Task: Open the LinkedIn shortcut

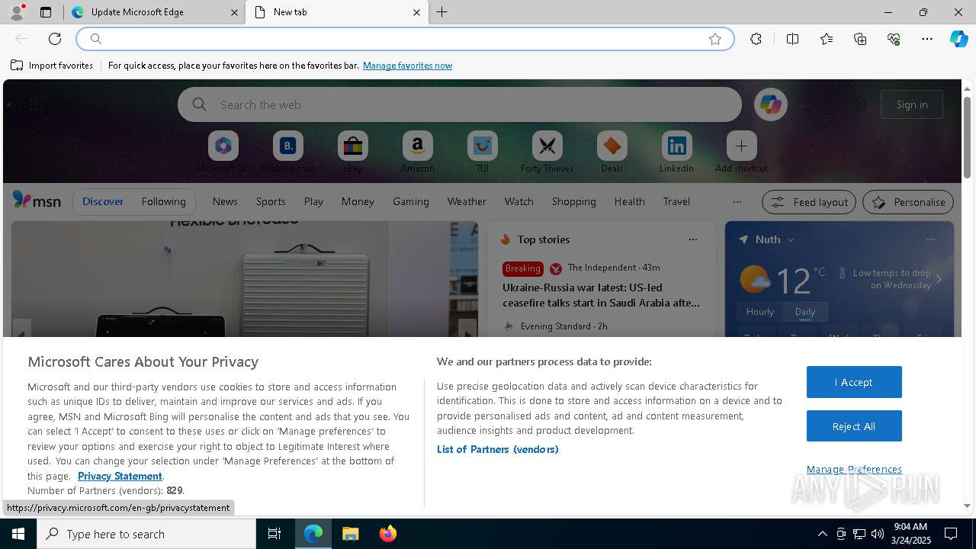Action: tap(676, 152)
